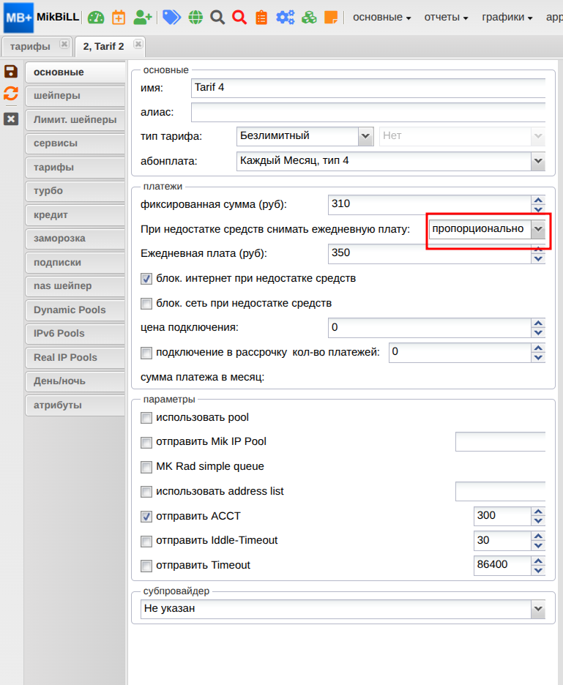This screenshot has height=685, width=563.
Task: Click the алиас input field
Action: (x=368, y=112)
